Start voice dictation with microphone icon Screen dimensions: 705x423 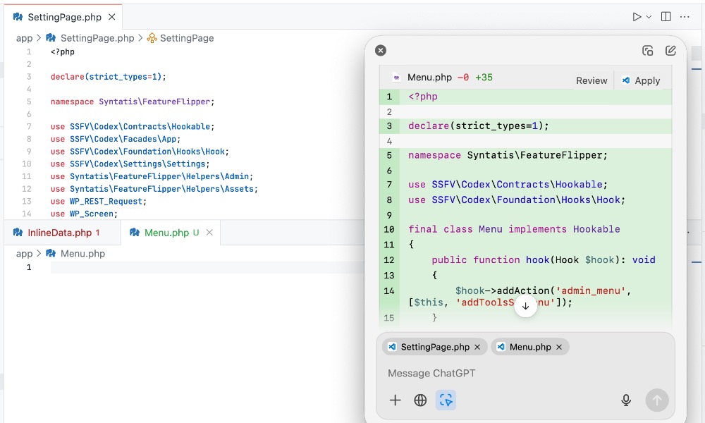[x=626, y=400]
